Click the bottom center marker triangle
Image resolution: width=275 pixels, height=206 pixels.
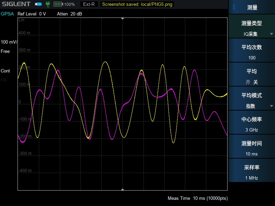(x=122, y=189)
